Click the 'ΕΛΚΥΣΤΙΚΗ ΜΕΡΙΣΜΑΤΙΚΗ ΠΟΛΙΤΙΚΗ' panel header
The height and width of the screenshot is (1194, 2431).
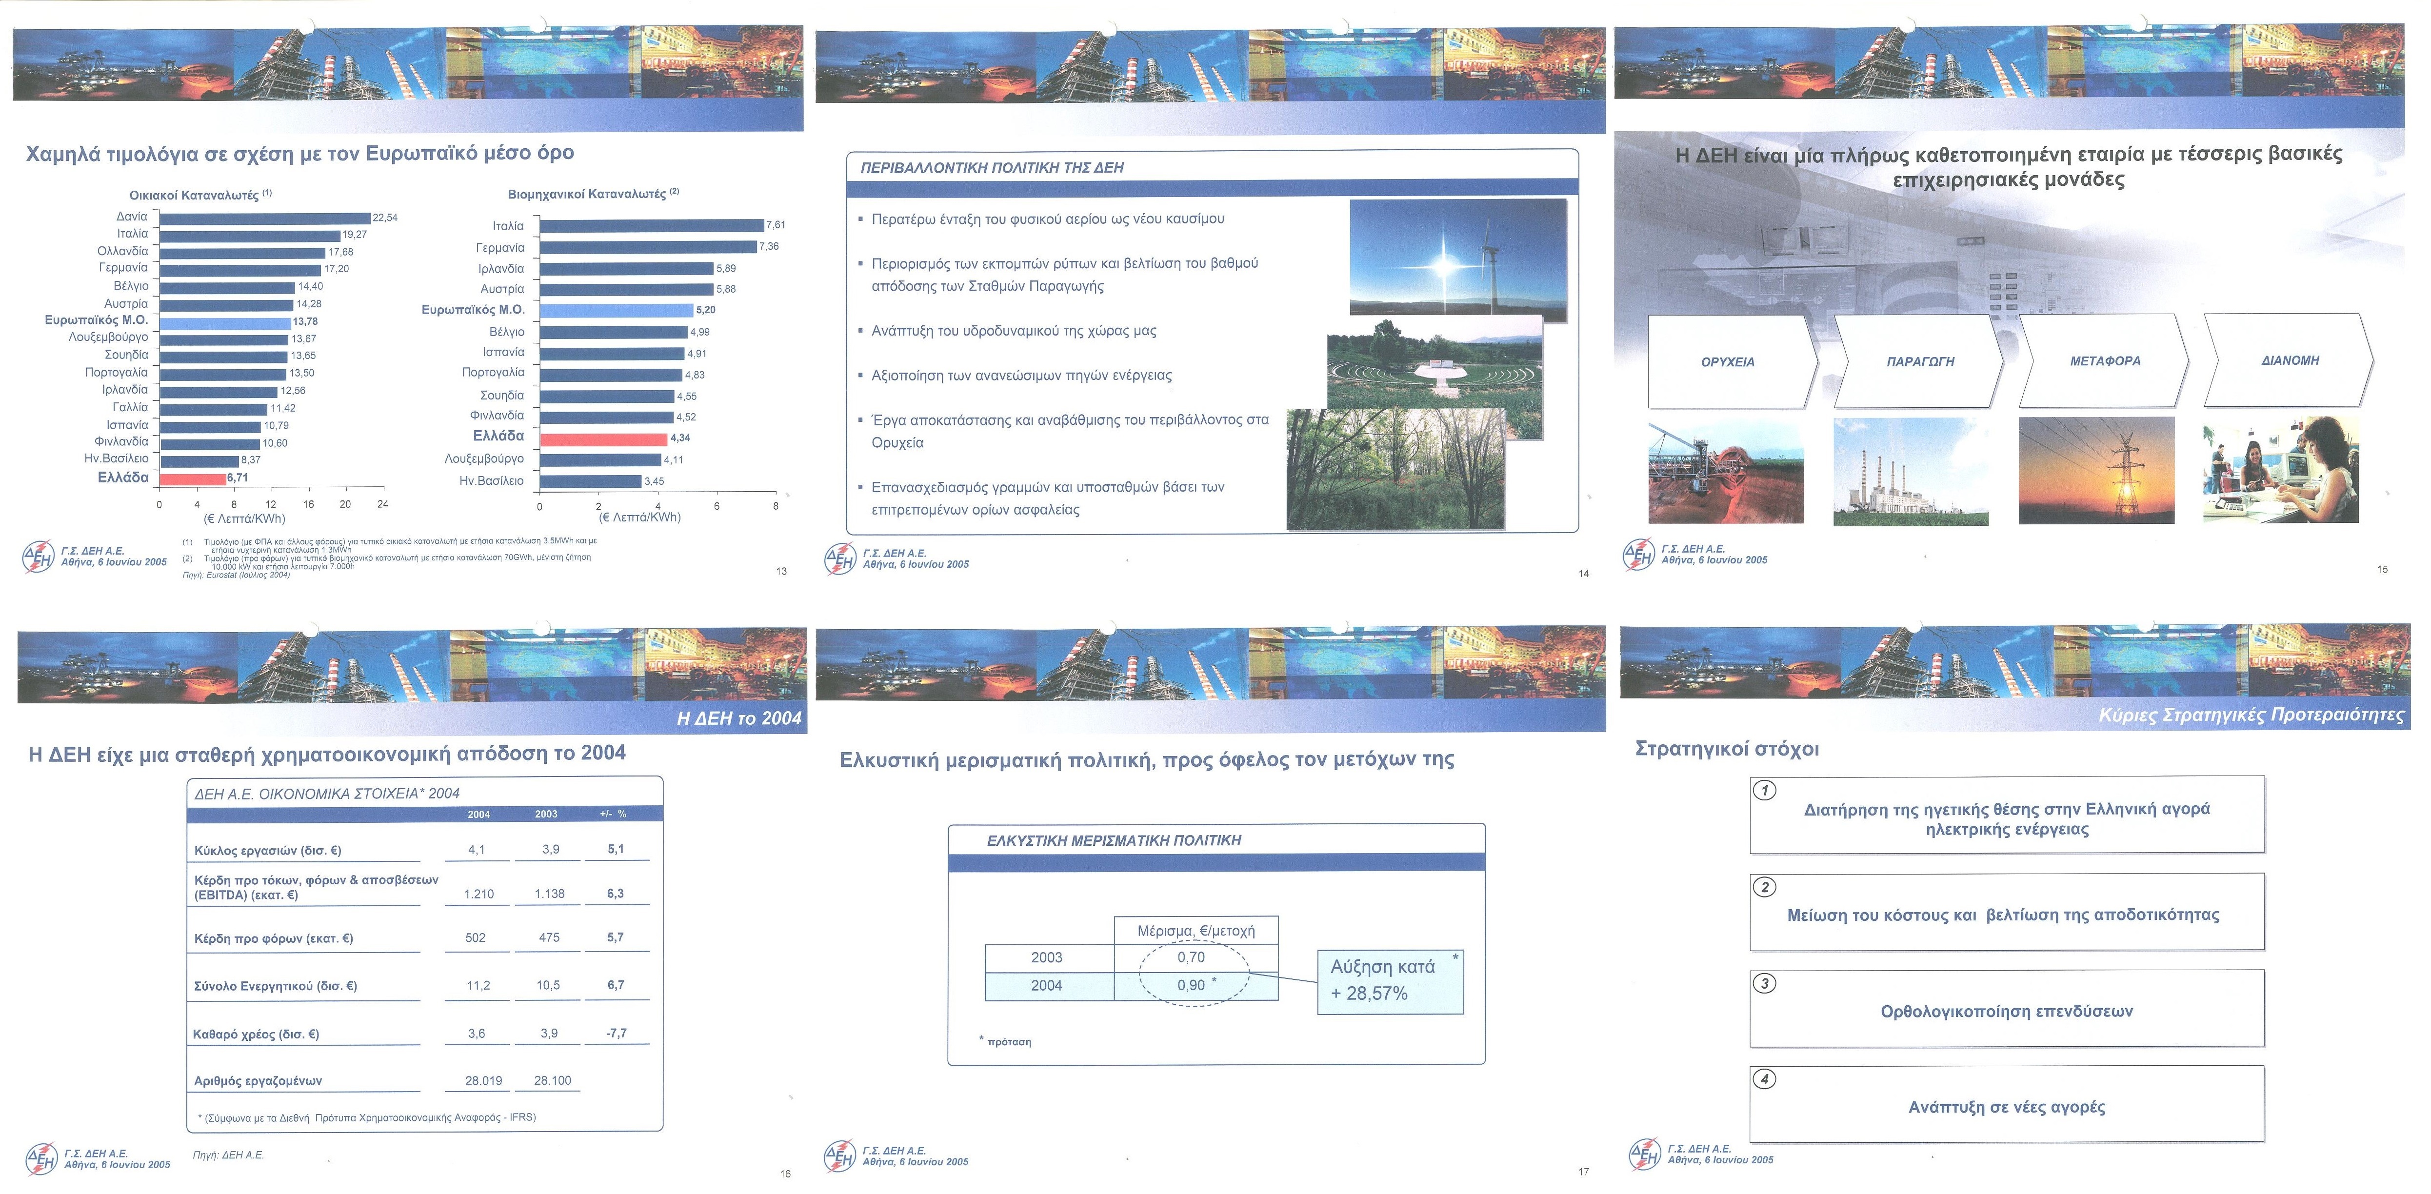click(1114, 841)
